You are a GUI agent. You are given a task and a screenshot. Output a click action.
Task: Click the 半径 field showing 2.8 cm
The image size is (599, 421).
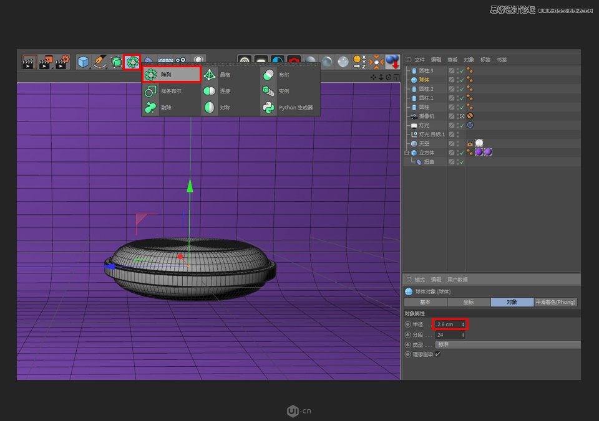point(447,324)
